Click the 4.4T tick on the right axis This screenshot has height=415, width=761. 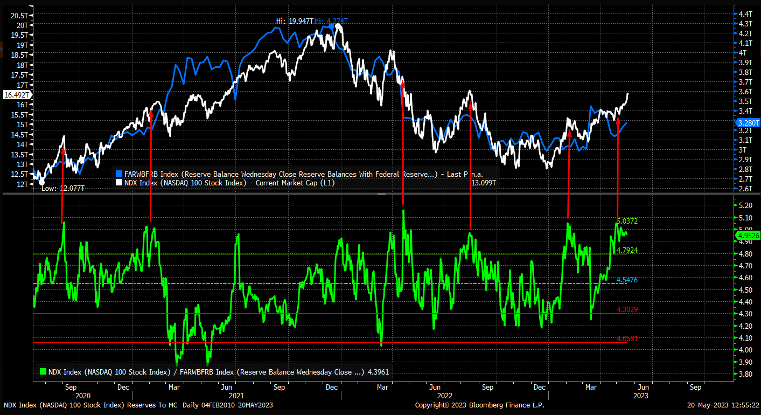point(745,14)
